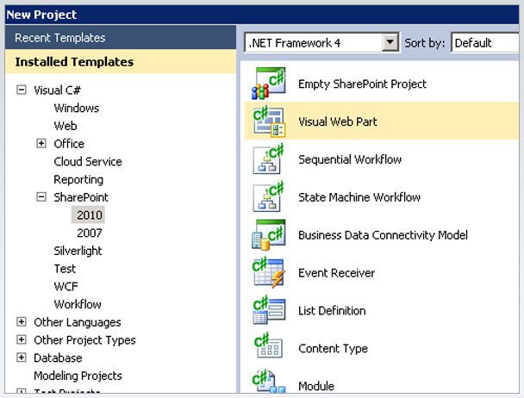Select the WCF category
The height and width of the screenshot is (398, 524).
pos(65,286)
